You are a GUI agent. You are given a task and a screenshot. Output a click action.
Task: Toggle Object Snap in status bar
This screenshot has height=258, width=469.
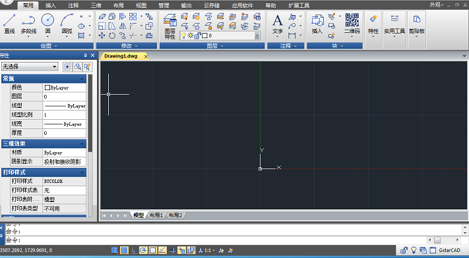(153, 250)
